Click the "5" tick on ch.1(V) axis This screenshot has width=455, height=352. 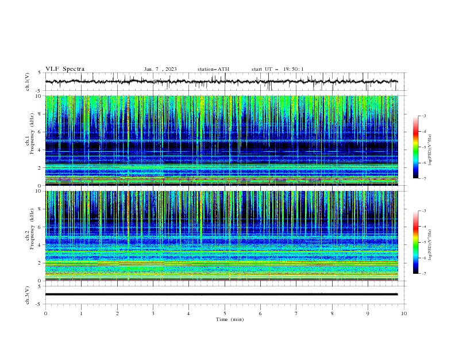40,72
